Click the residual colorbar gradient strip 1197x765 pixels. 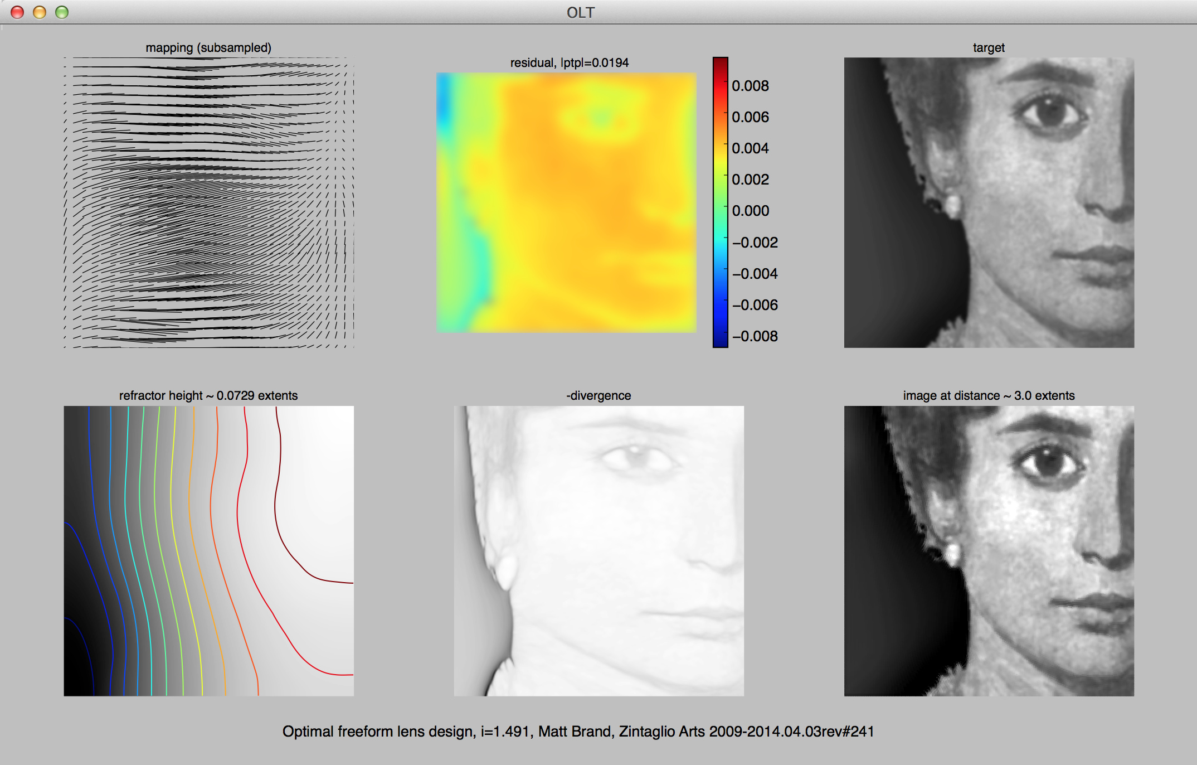click(720, 202)
